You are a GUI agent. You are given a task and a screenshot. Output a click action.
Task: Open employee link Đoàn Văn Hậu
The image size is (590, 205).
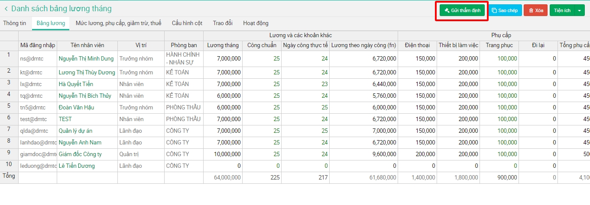coord(76,107)
